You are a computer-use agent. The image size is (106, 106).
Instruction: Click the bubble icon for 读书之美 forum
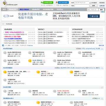tap(5, 103)
